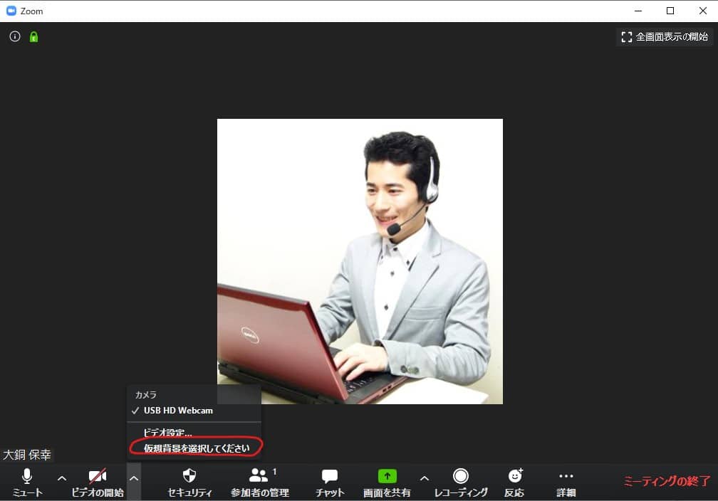Open the meeting information icon
Viewport: 718px width, 501px height.
tap(15, 36)
